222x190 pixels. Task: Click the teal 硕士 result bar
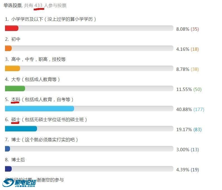tap(21, 129)
